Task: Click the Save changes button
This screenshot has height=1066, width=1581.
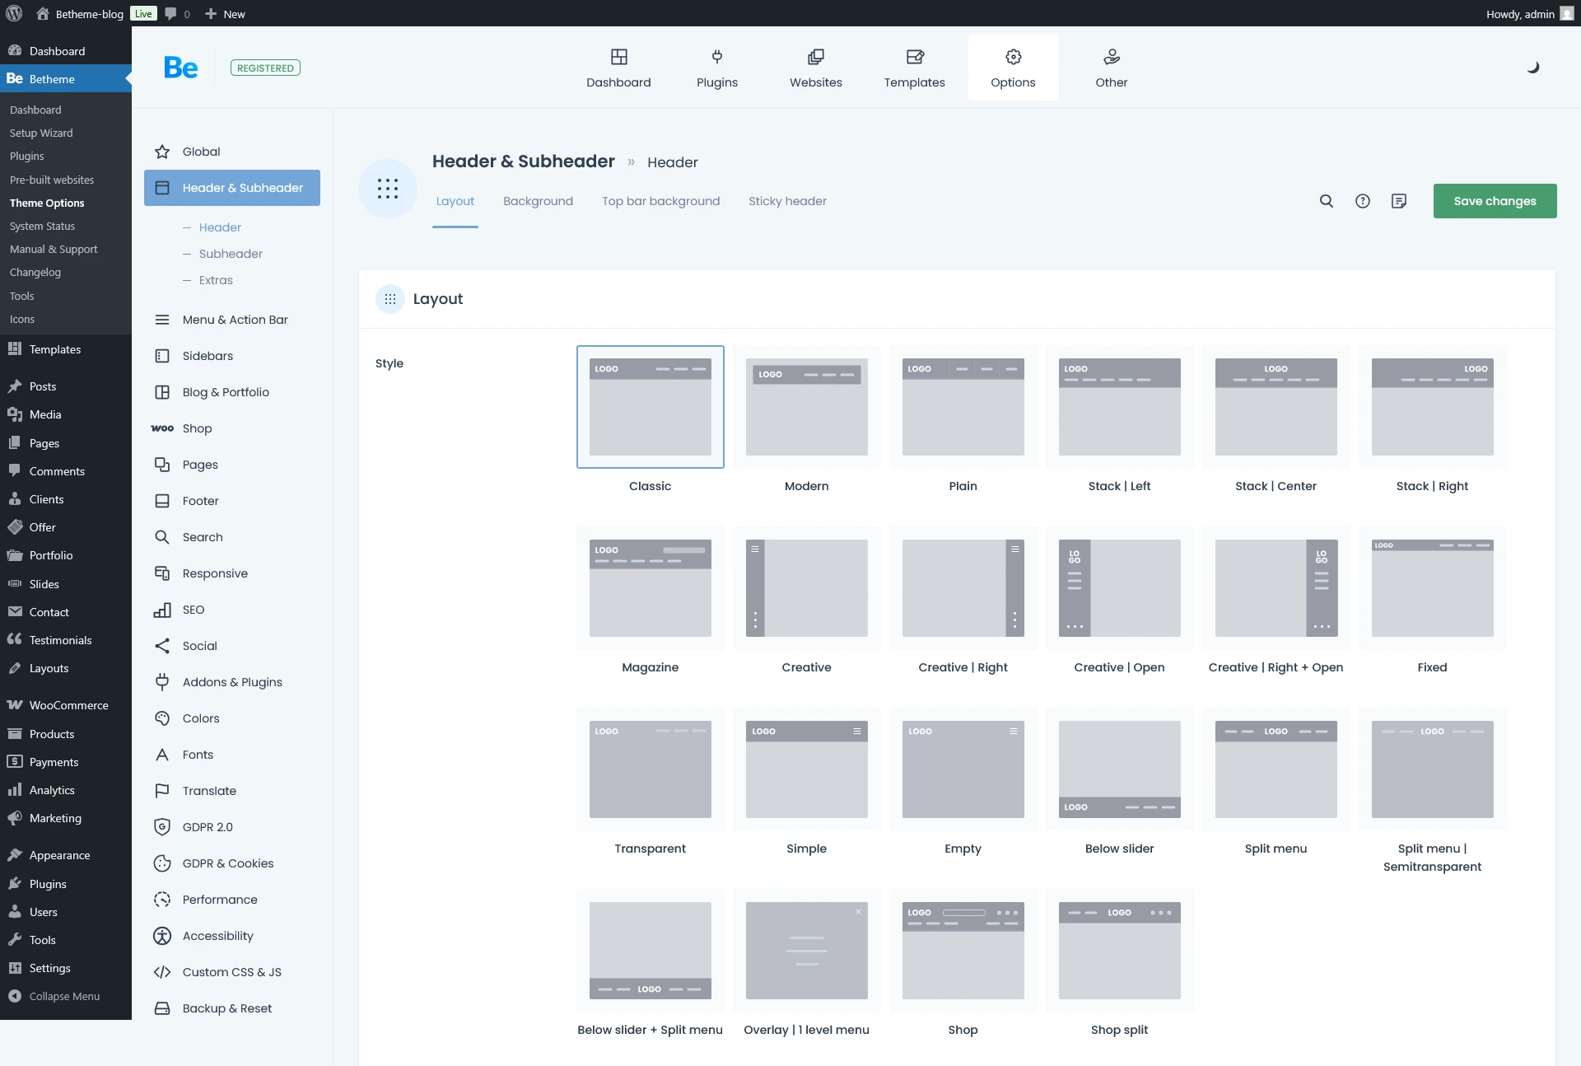Action: point(1494,200)
